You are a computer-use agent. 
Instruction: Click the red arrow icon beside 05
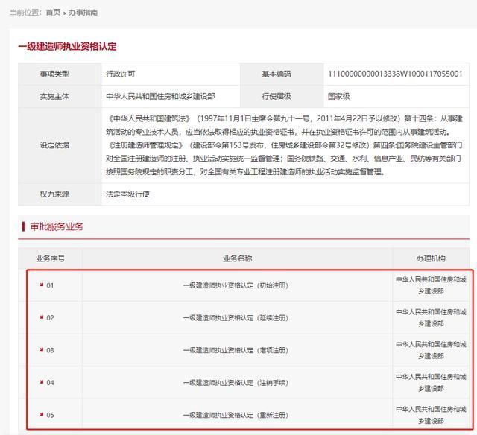click(x=42, y=415)
